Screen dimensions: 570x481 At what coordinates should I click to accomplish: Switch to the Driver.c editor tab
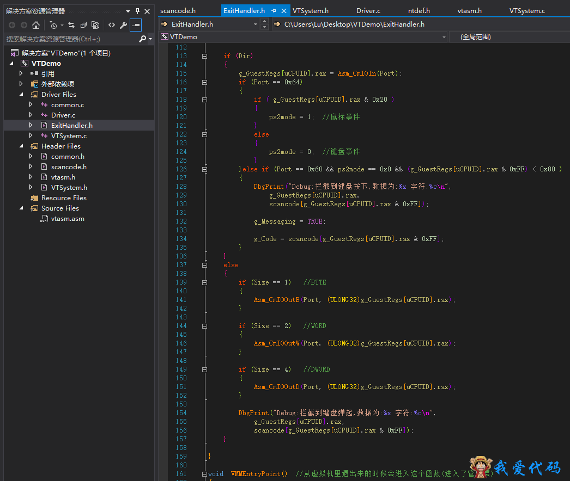pyautogui.click(x=368, y=10)
